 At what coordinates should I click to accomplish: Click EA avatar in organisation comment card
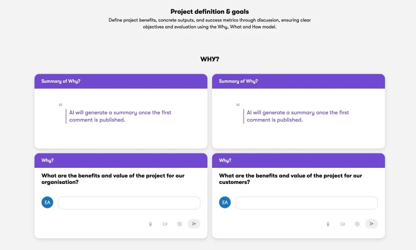pyautogui.click(x=47, y=203)
